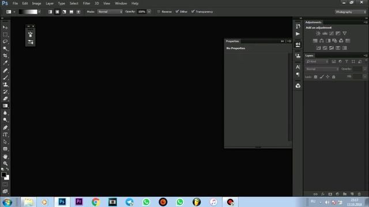This screenshot has height=207, width=369.
Task: Open the Paragraph panel icon
Action: (298, 74)
